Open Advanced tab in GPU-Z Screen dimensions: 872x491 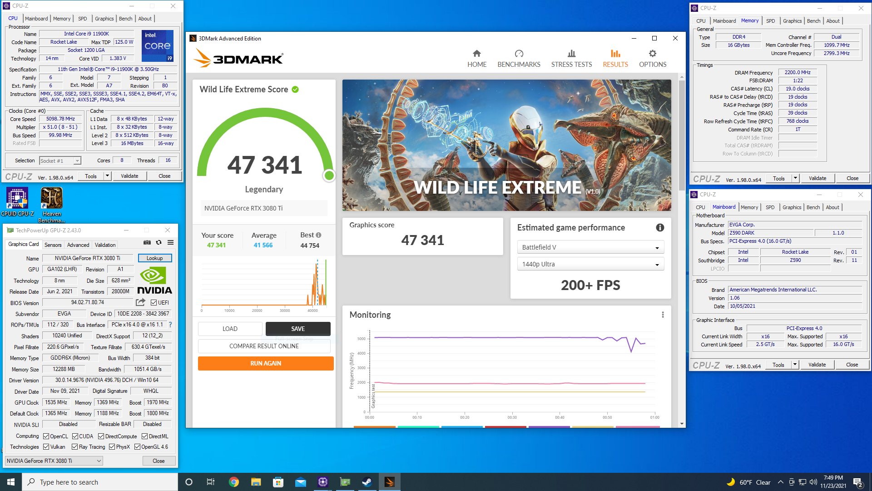tap(78, 245)
